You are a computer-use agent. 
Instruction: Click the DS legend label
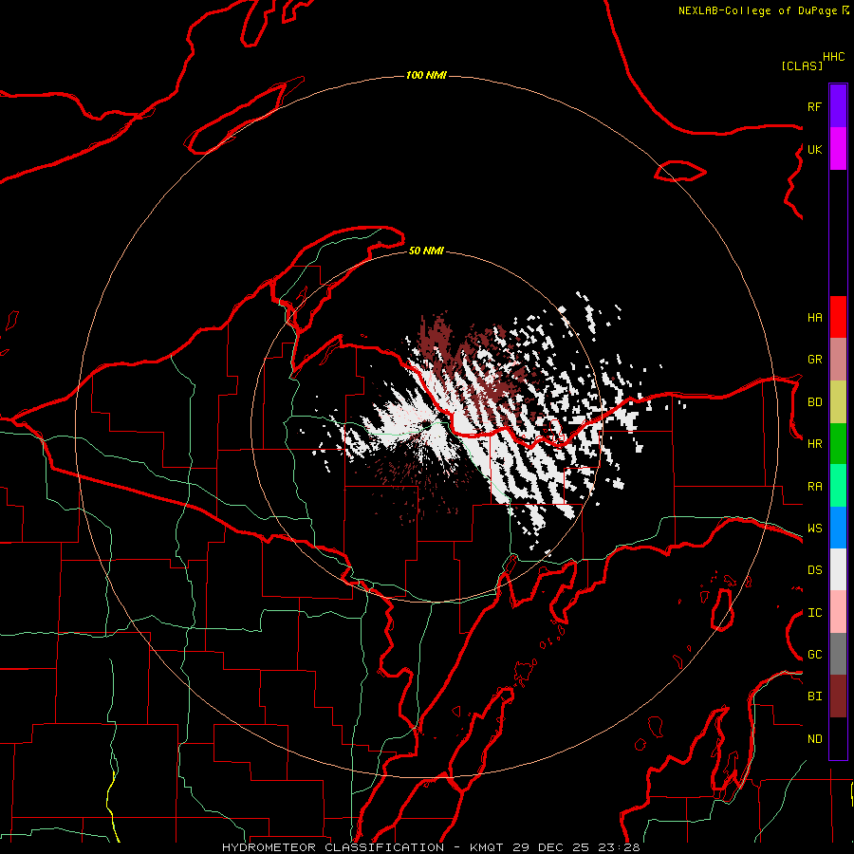(814, 570)
